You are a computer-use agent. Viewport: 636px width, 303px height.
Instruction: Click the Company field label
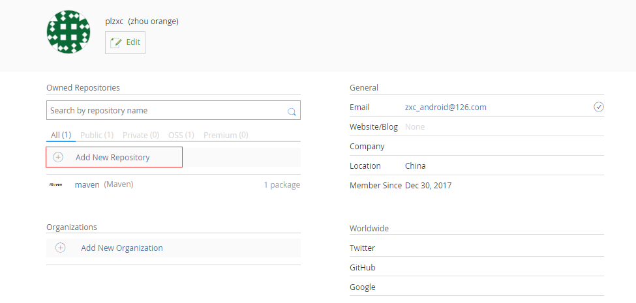(367, 147)
